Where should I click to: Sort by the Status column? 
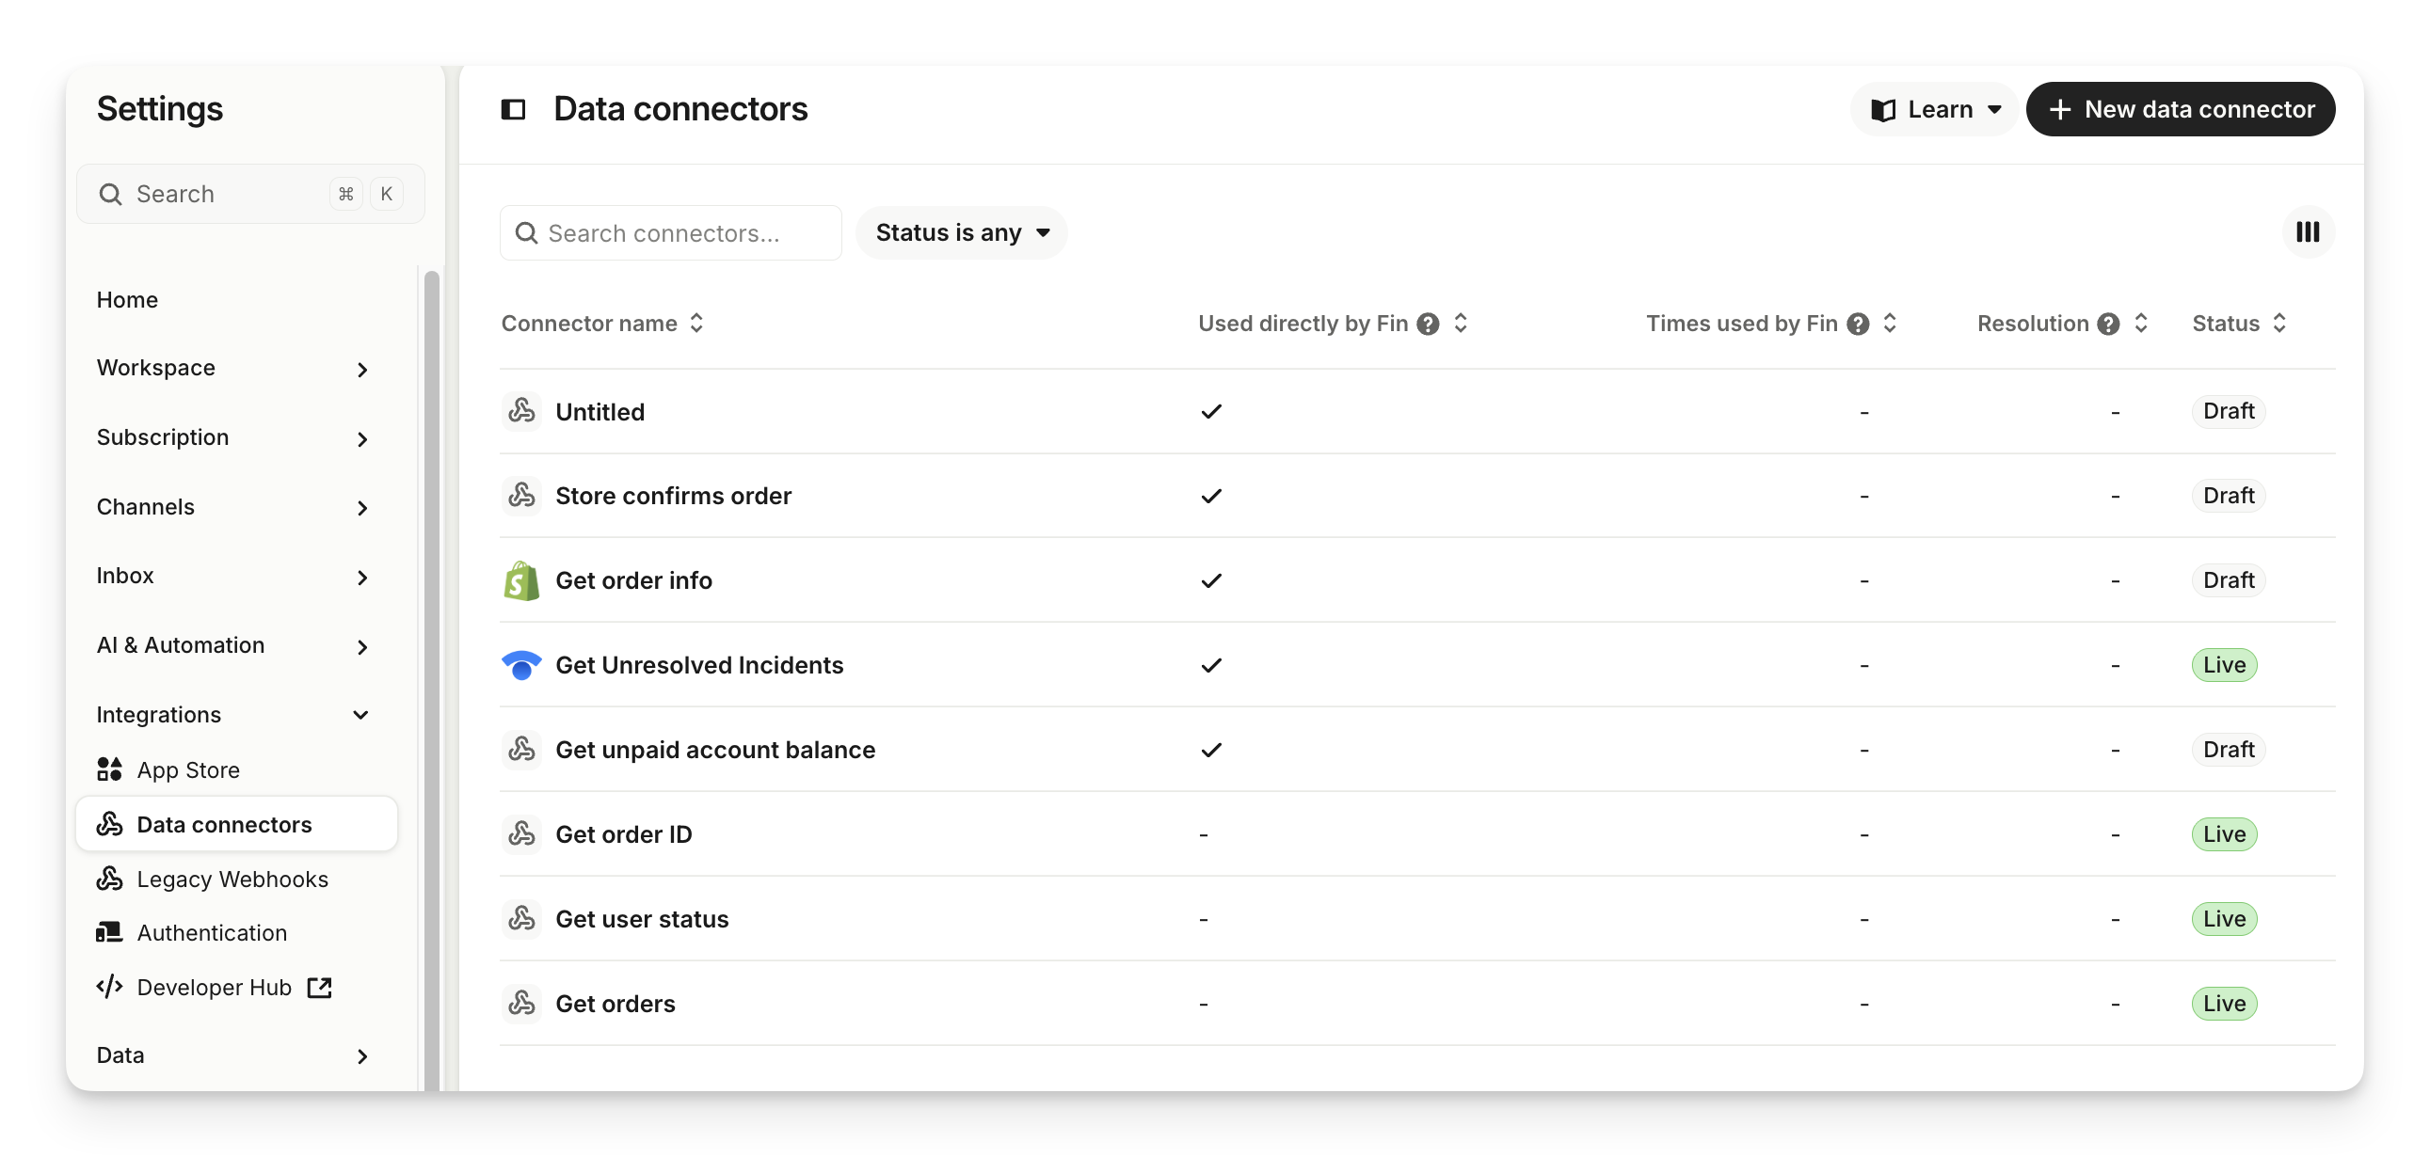2279,324
